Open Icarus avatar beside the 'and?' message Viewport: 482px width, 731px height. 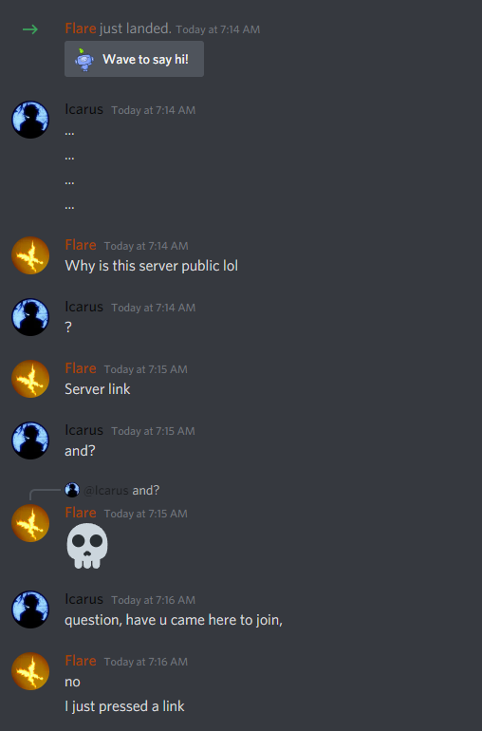pyautogui.click(x=30, y=440)
